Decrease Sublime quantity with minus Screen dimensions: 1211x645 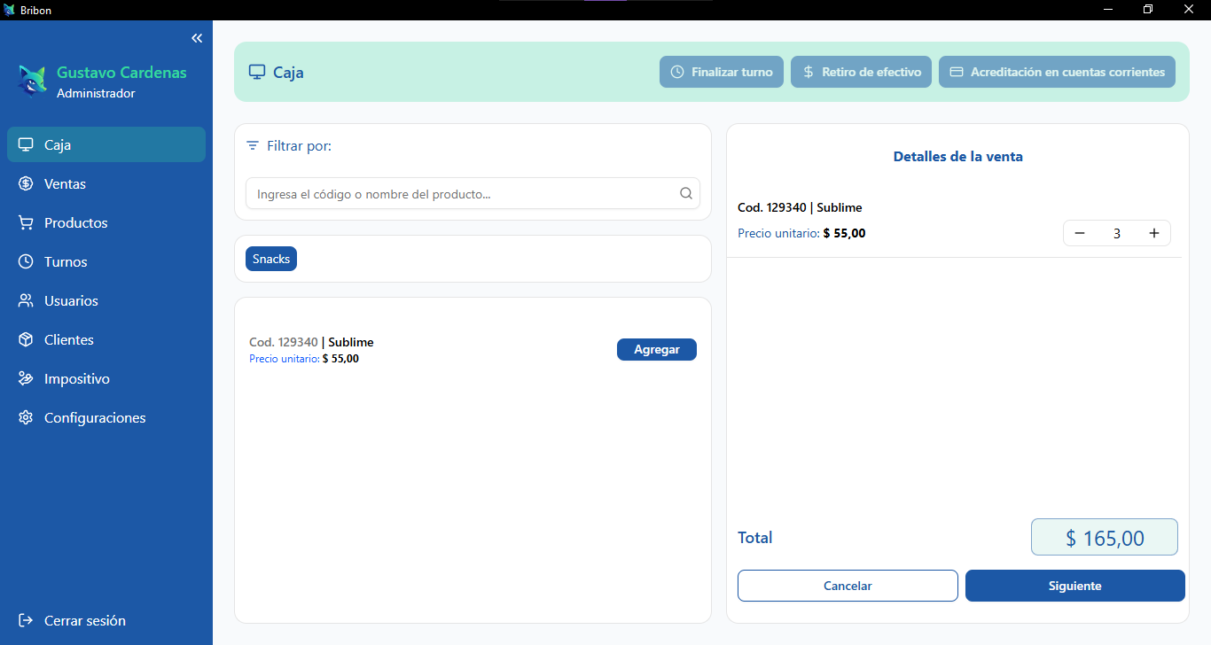(1080, 233)
